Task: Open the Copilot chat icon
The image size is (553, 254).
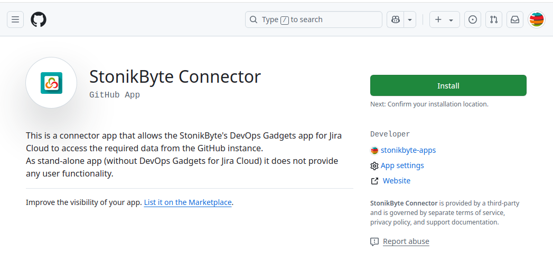Action: point(395,19)
